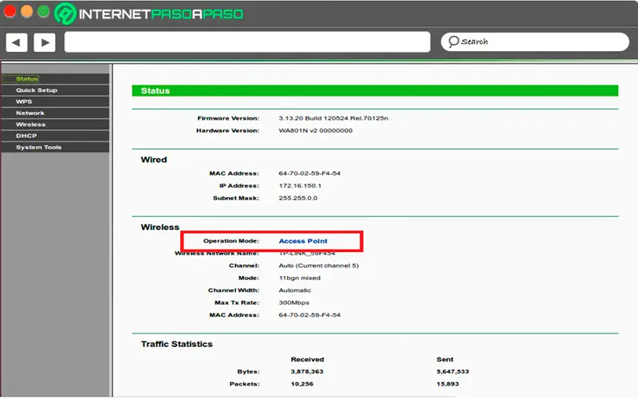Click inside the Search field

tap(534, 42)
